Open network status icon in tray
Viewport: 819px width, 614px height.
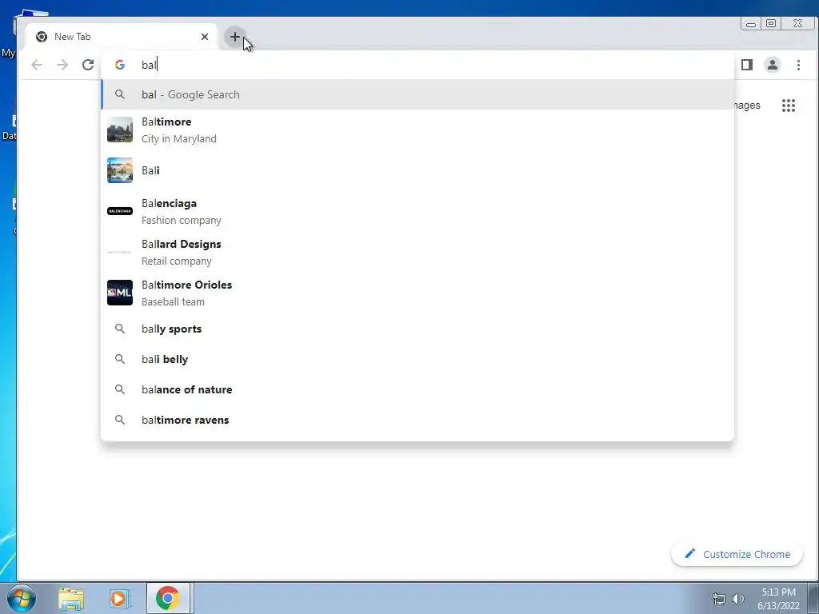(x=719, y=599)
